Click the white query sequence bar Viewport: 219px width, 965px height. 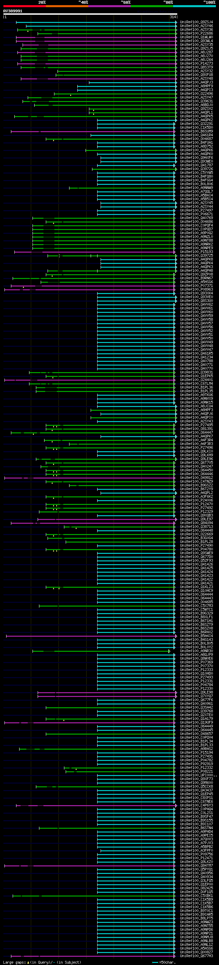[x=90, y=14]
